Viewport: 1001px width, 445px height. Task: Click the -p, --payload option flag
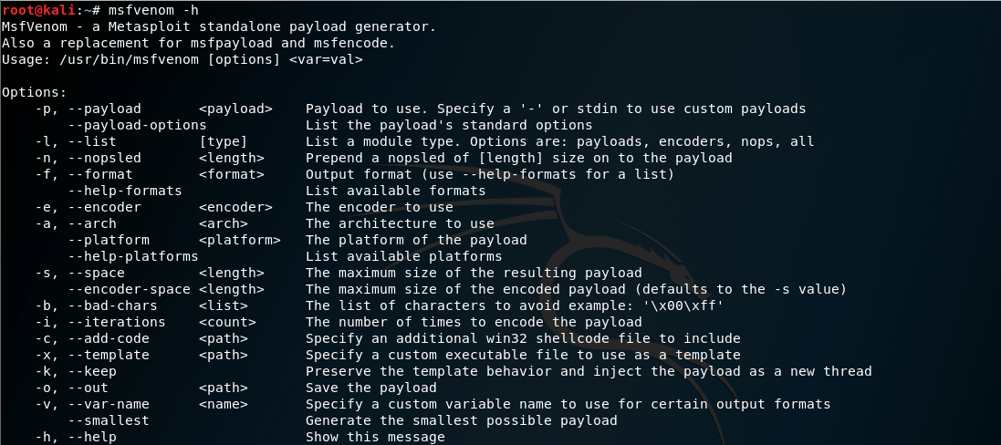(89, 109)
